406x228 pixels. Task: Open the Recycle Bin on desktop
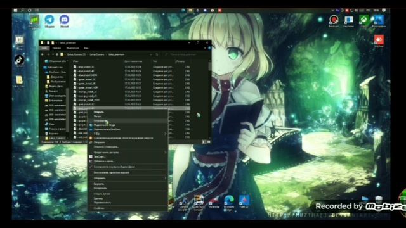(x=379, y=200)
